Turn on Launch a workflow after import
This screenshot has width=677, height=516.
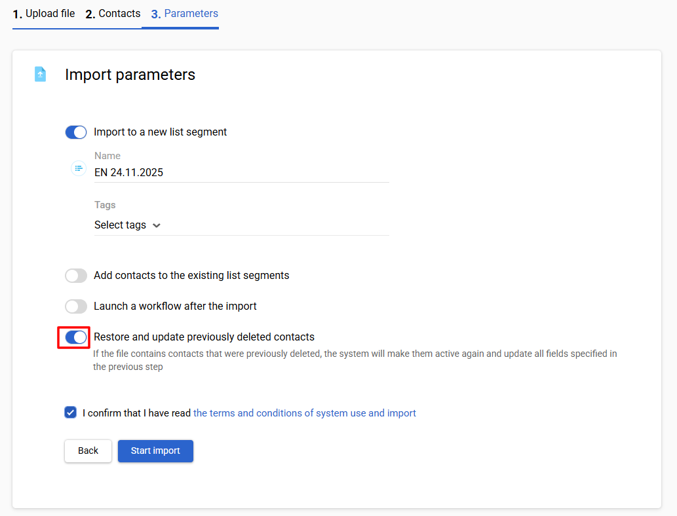pyautogui.click(x=76, y=306)
